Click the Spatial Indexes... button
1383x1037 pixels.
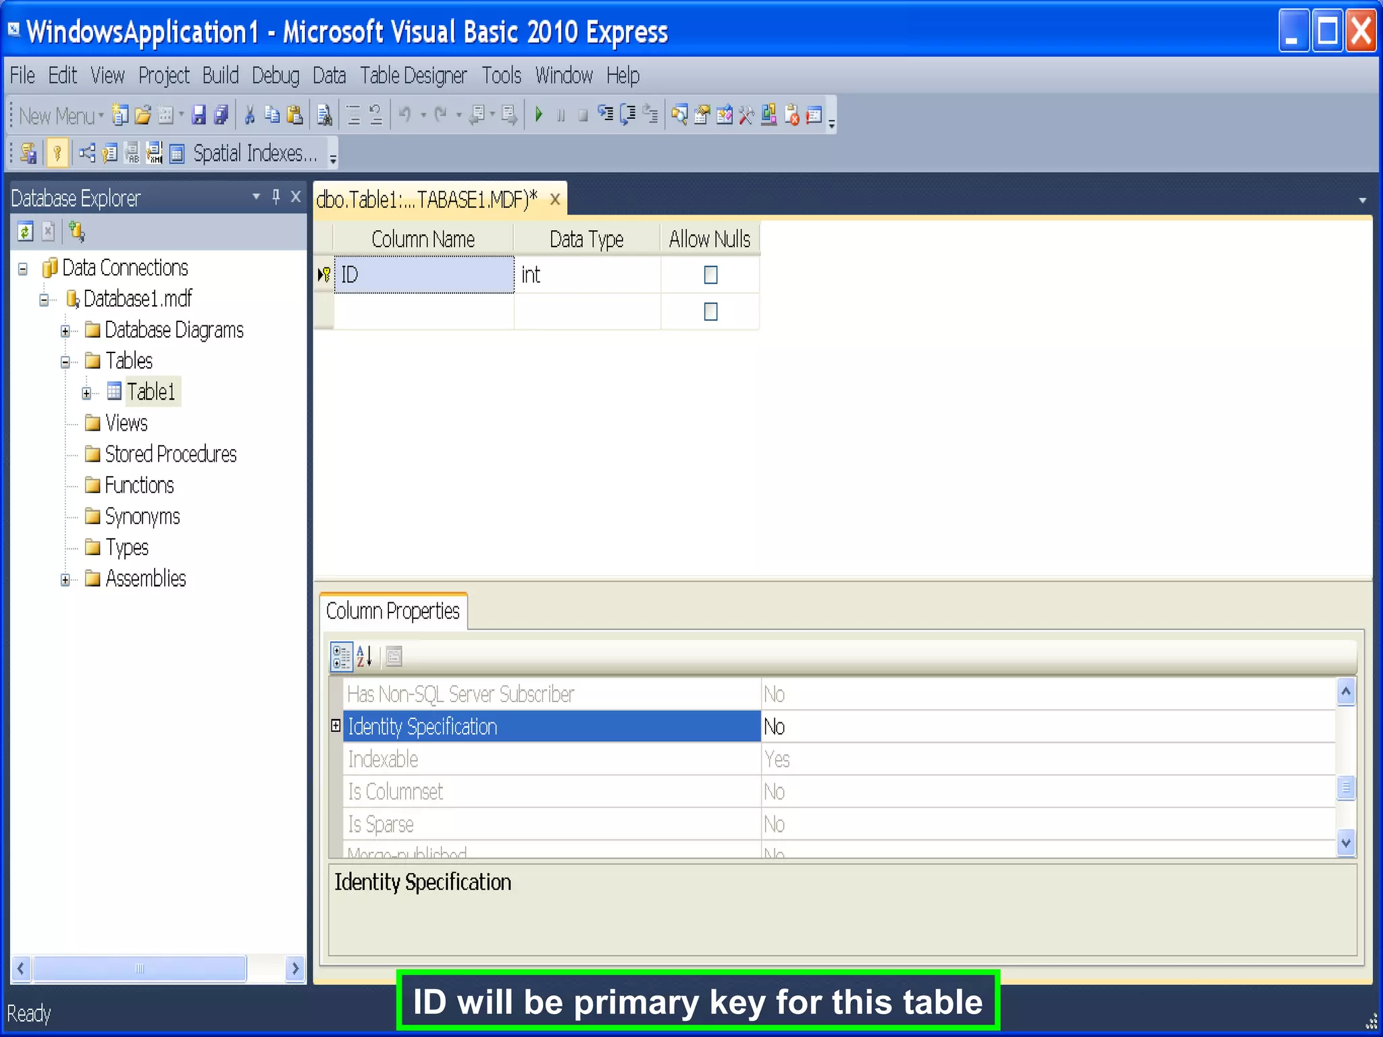coord(255,154)
